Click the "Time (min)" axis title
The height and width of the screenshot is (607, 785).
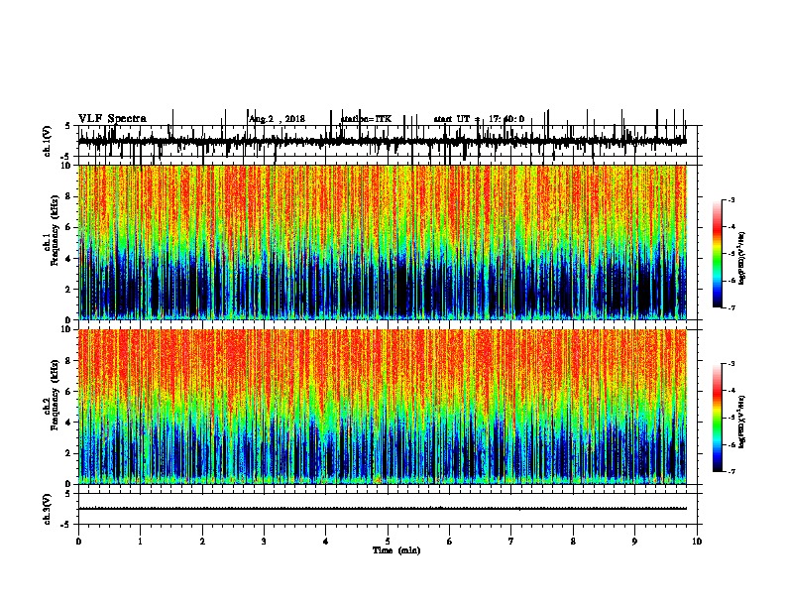click(396, 550)
